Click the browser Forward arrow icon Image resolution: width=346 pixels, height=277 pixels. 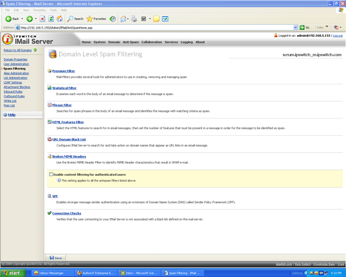click(30, 19)
